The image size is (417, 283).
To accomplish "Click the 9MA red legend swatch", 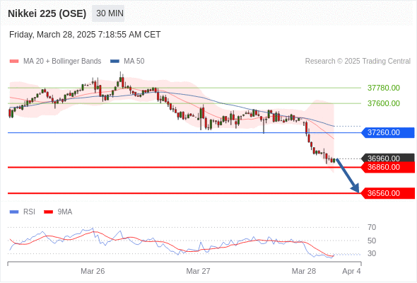I will pyautogui.click(x=48, y=212).
